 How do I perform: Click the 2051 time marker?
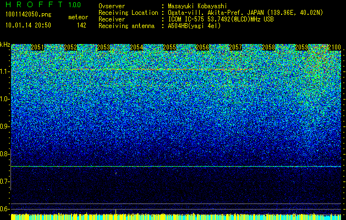37,47
